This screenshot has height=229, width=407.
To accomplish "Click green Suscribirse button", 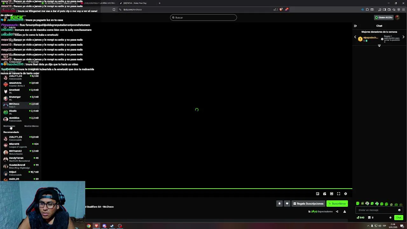I will [x=337, y=204].
